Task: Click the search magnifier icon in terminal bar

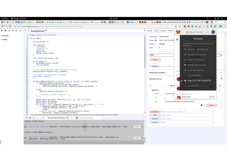Action: point(77,118)
